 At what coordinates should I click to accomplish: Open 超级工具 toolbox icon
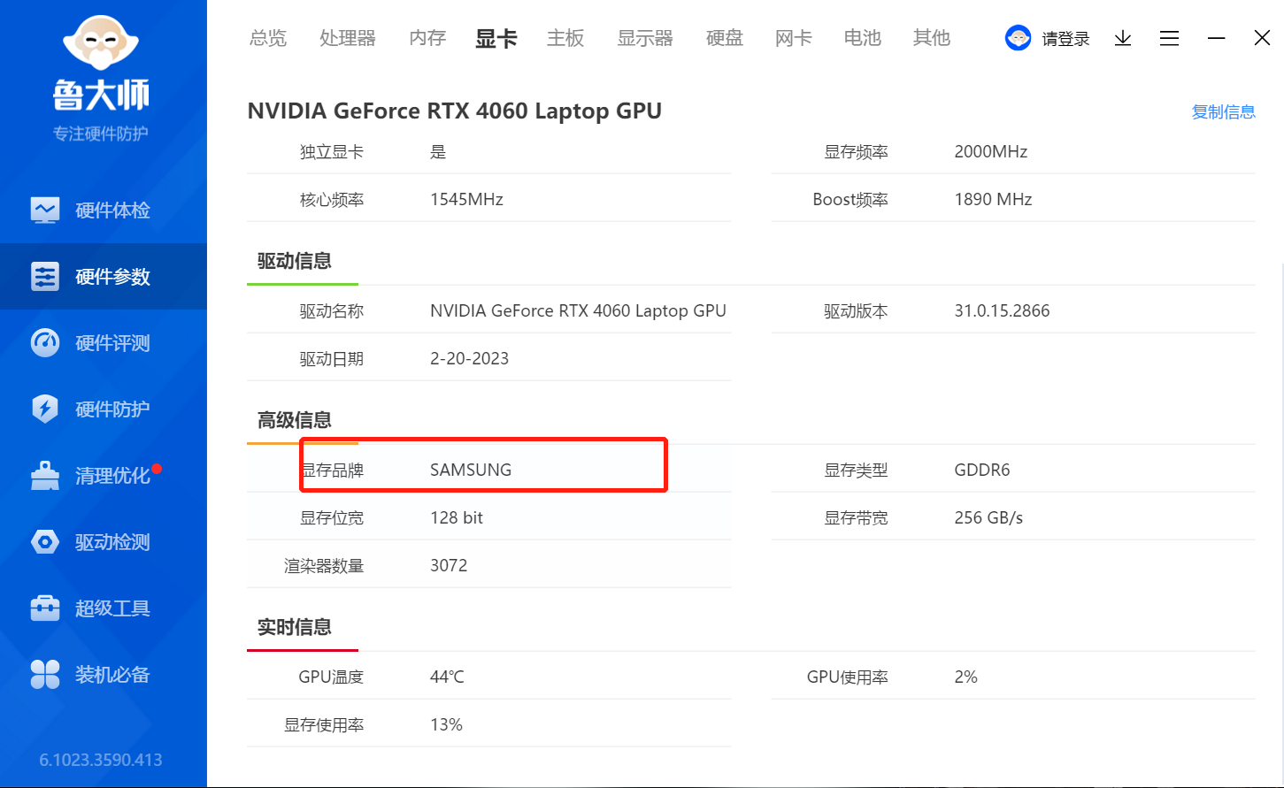(45, 608)
